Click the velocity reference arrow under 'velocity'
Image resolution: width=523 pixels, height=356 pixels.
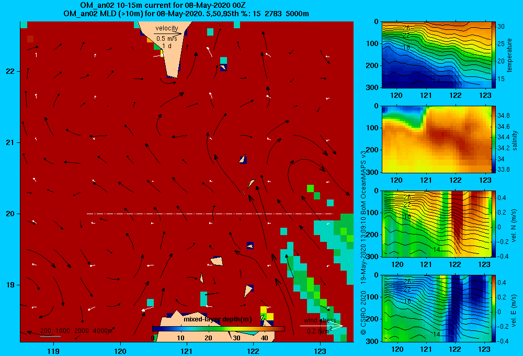coord(168,34)
